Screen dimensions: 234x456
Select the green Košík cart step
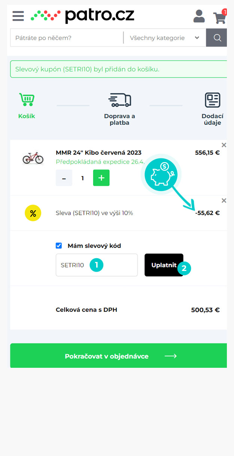point(27,105)
